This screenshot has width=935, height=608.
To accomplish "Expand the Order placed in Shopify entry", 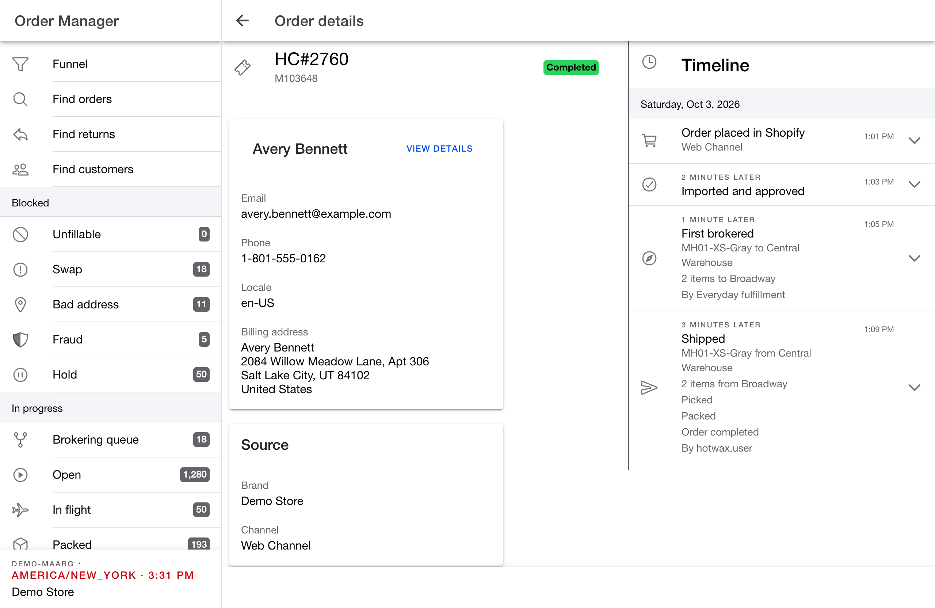I will pyautogui.click(x=914, y=140).
